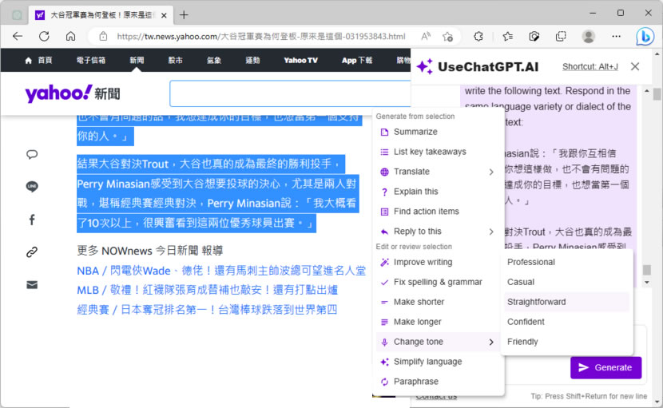
Task: Click the UseChatGPT.AI sparkle logo
Action: [x=424, y=66]
